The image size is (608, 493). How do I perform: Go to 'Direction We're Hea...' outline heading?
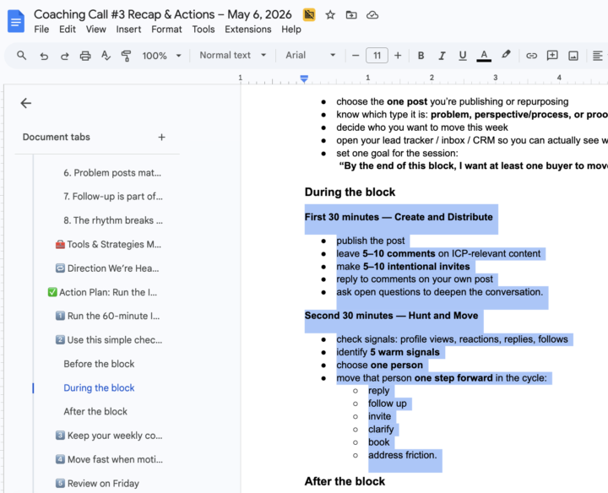[107, 268]
